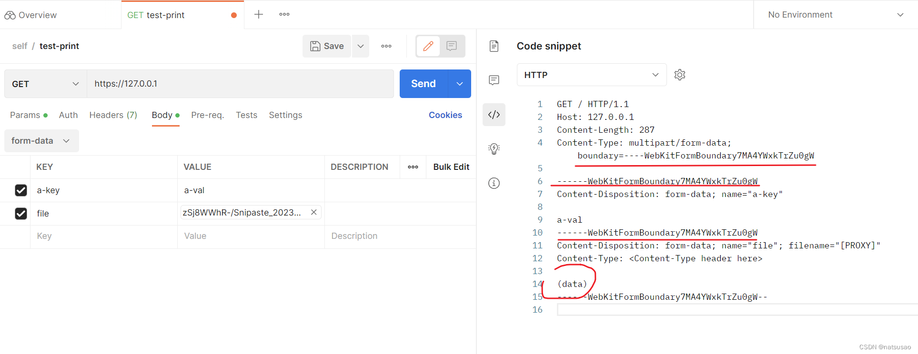Open the Overview tab
The image size is (918, 354).
(30, 15)
